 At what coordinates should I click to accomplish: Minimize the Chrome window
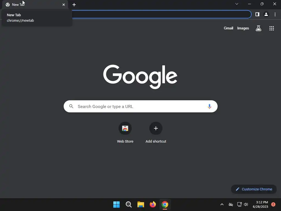click(x=249, y=4)
